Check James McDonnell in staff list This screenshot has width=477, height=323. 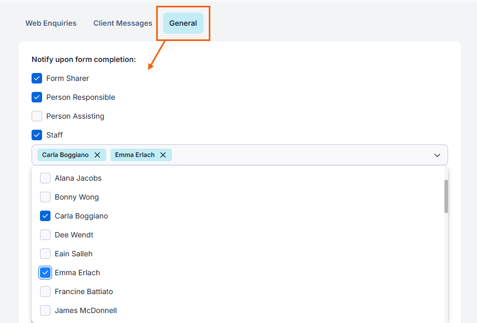click(46, 310)
